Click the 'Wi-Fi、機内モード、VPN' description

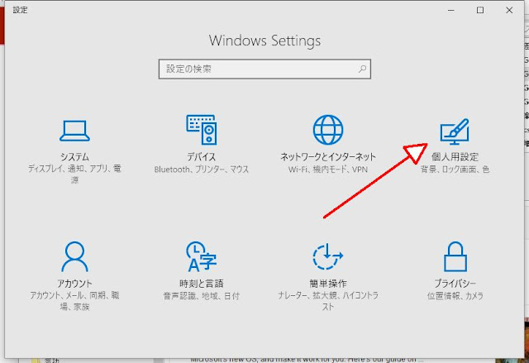pos(328,170)
